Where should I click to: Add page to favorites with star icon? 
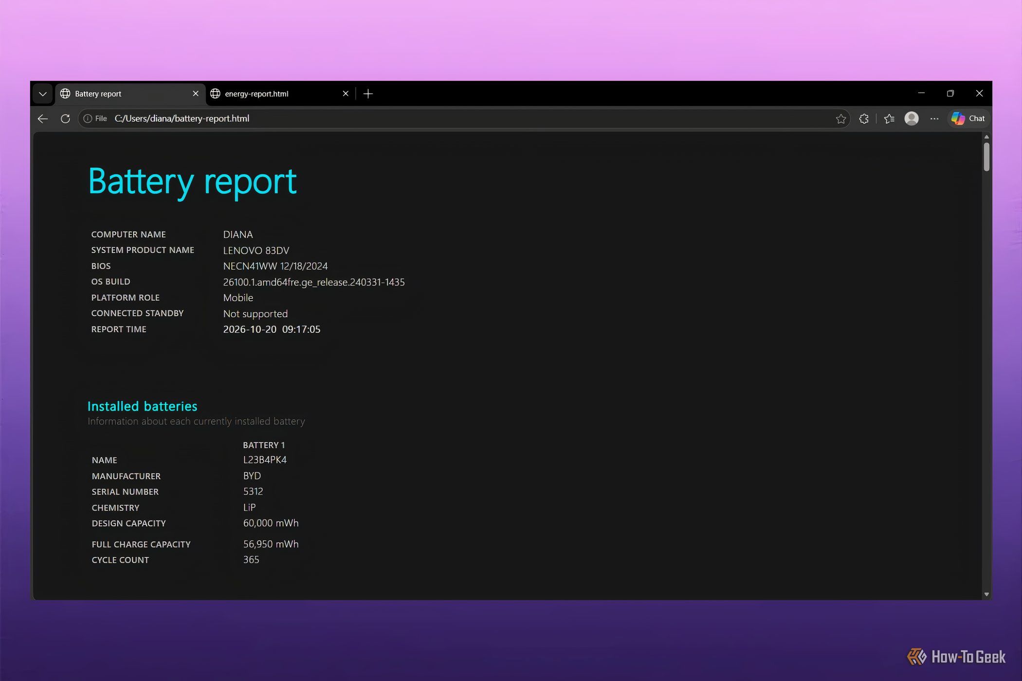coord(840,119)
